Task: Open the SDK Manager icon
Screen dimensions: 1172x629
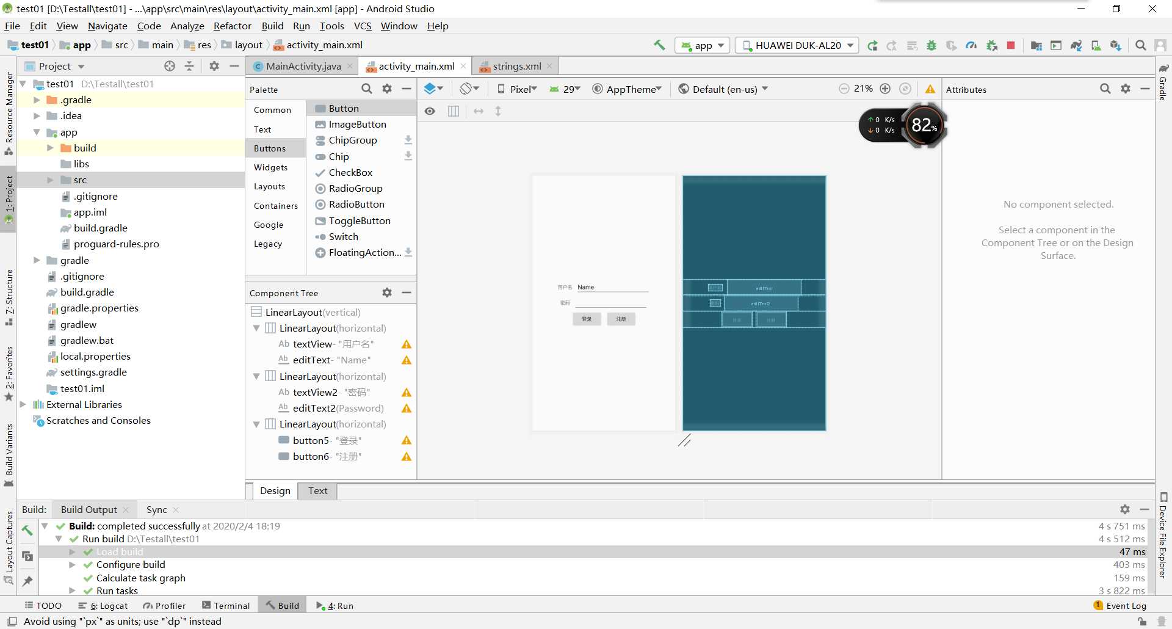Action: [x=1116, y=45]
